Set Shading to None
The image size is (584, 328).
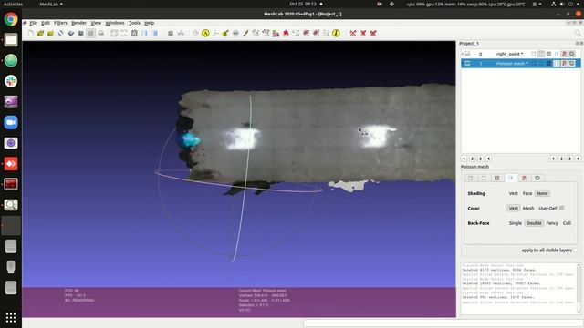[542, 193]
